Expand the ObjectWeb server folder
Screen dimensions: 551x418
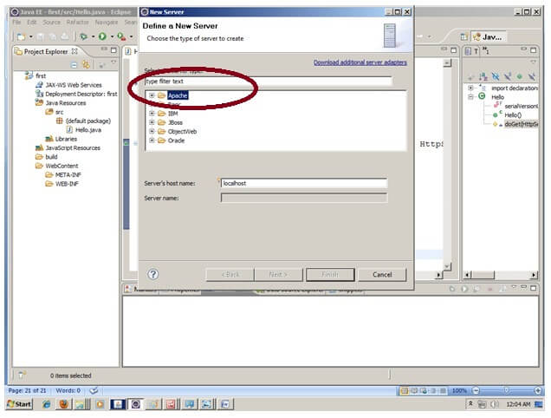[152, 131]
